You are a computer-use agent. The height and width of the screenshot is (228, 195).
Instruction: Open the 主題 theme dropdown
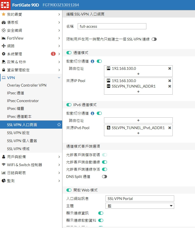[140, 206]
